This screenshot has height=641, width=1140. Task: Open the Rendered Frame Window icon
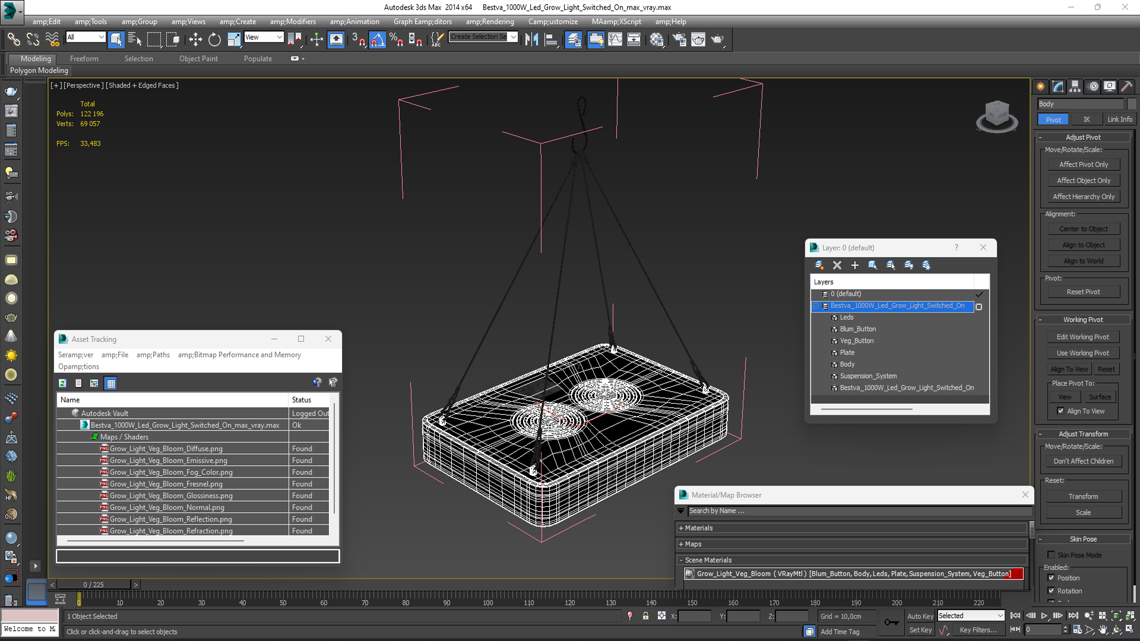(x=698, y=40)
